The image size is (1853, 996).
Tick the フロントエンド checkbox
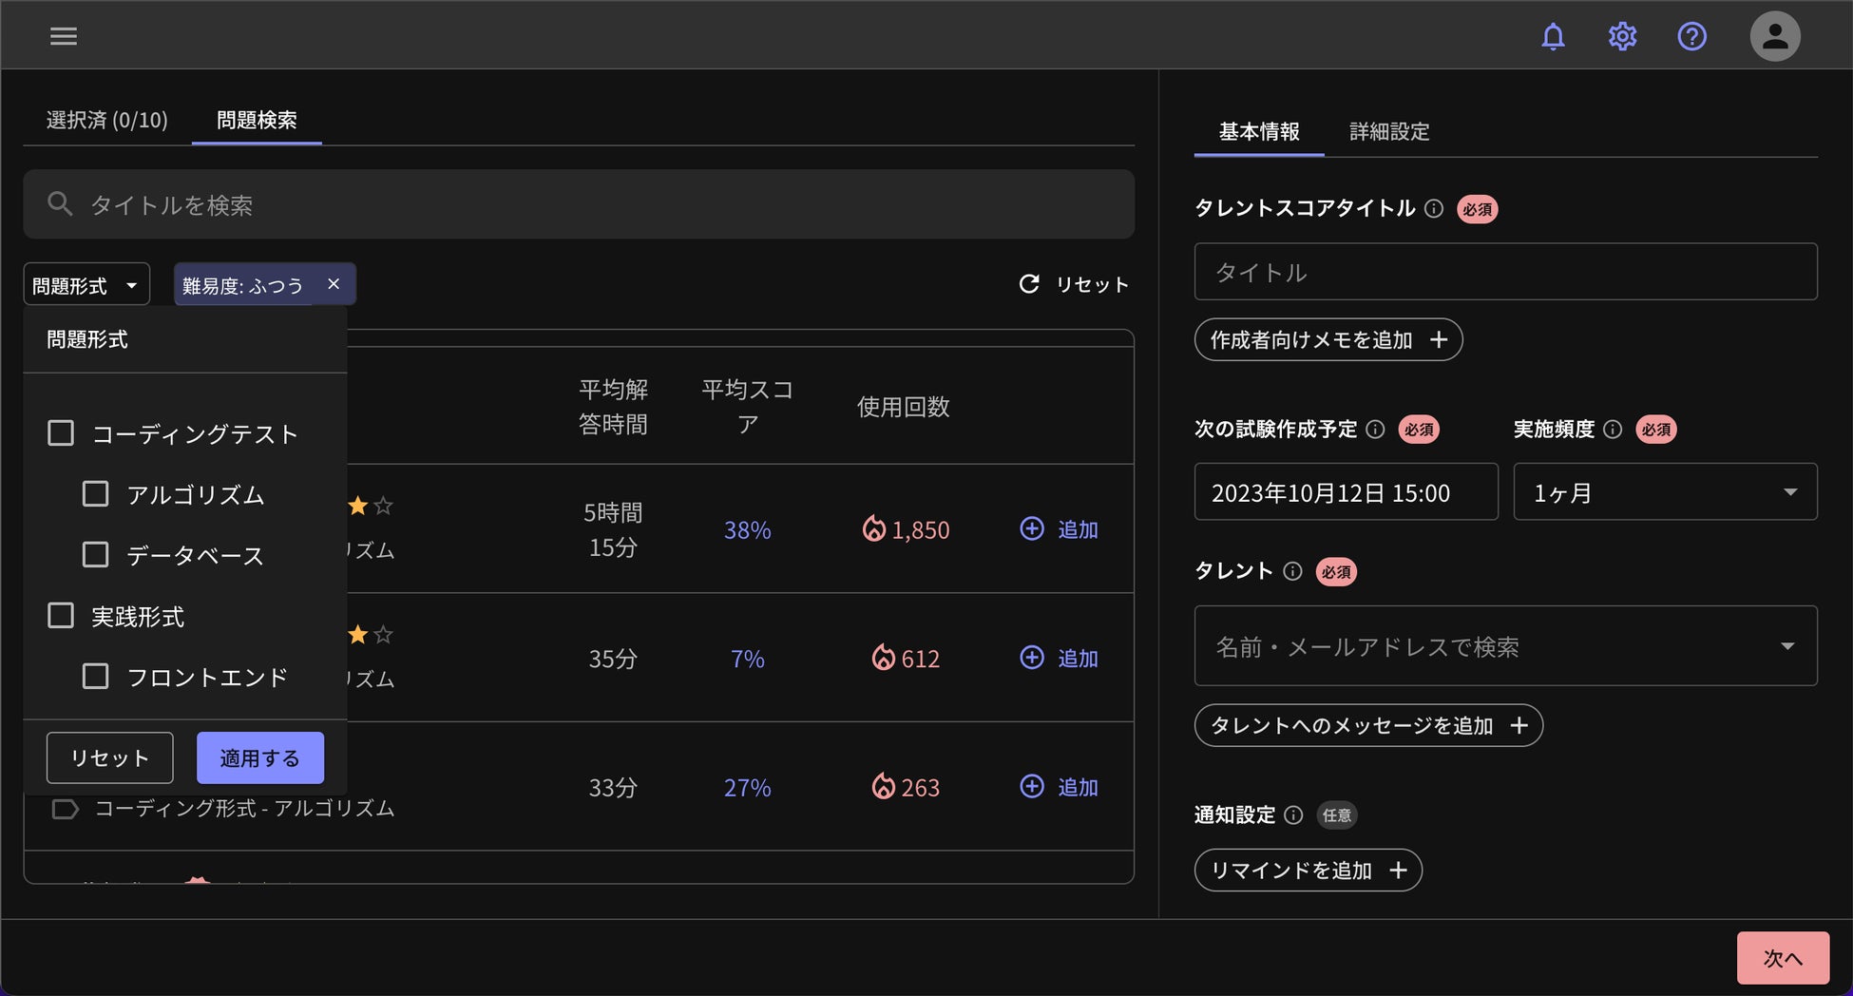(x=95, y=677)
